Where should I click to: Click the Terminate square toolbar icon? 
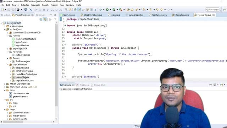[x=44, y=10]
